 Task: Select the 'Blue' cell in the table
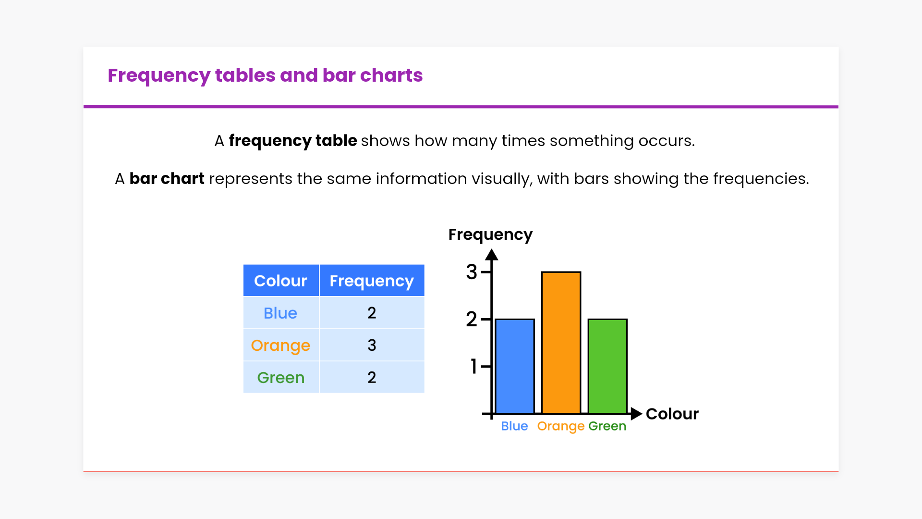click(281, 313)
